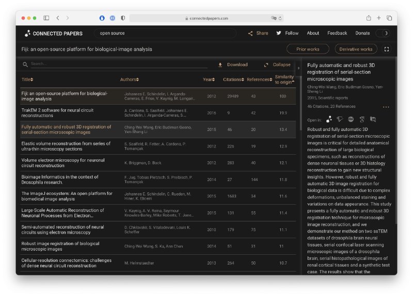Click the Safari address bar
Screen dimensions: 413x296
coord(206,18)
